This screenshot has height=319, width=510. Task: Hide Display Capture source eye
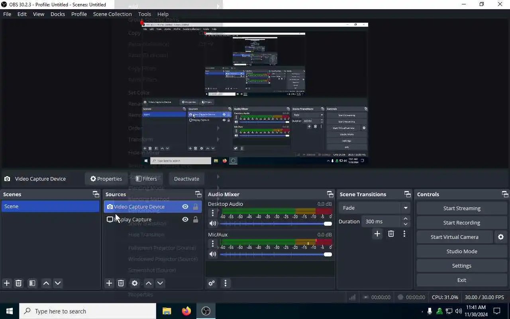point(185,219)
